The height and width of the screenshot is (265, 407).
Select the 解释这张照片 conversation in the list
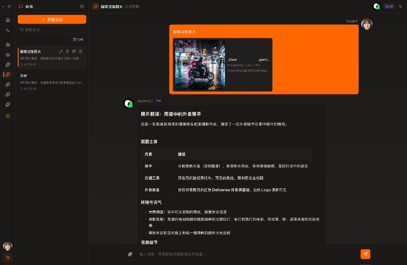[52, 57]
